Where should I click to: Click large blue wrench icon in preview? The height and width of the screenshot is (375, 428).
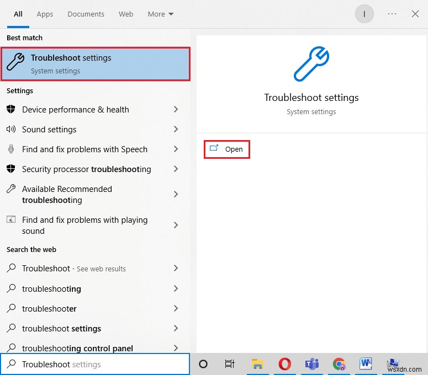311,64
